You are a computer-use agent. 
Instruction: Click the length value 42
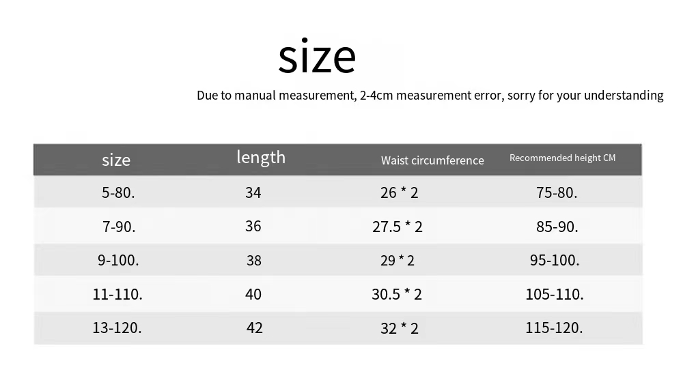(254, 328)
